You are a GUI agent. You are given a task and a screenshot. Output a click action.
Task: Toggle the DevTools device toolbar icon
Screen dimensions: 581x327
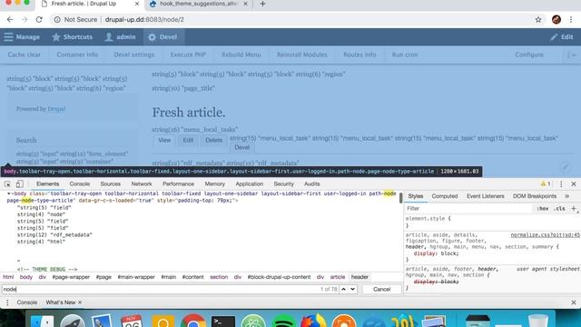[20, 183]
